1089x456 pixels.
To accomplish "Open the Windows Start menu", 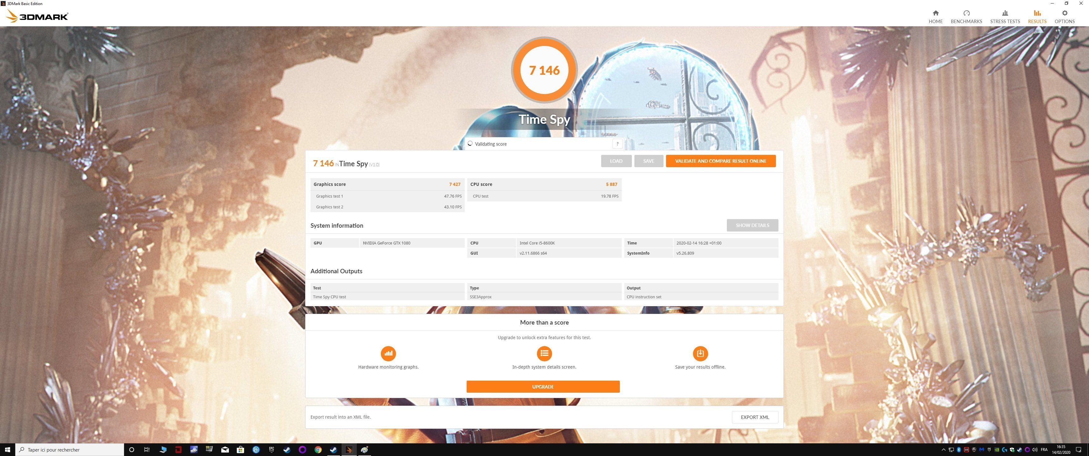I will point(7,450).
